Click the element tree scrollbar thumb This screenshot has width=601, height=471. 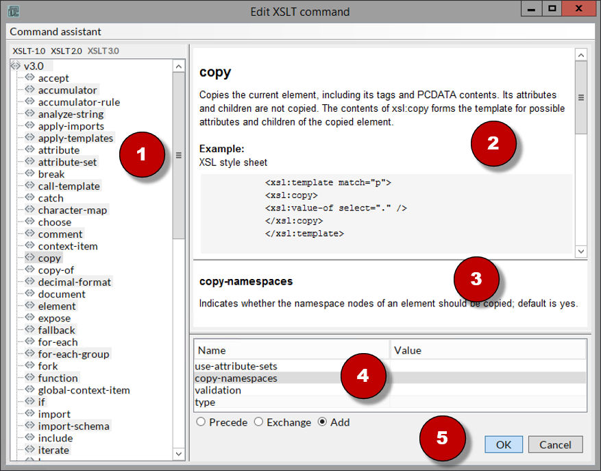point(178,155)
